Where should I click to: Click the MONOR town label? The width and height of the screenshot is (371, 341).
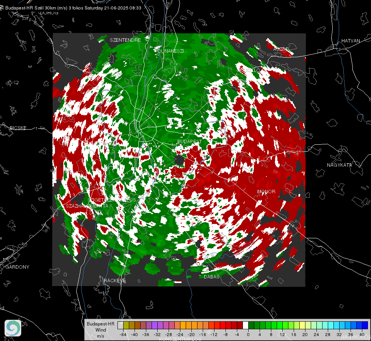point(266,191)
